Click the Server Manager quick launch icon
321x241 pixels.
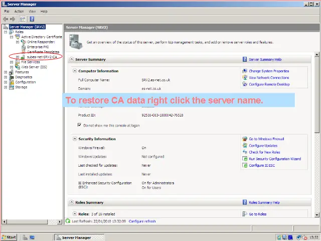coord(25,237)
